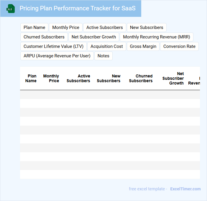Select the Monthly Price tag
The height and width of the screenshot is (201, 207).
coord(66,27)
